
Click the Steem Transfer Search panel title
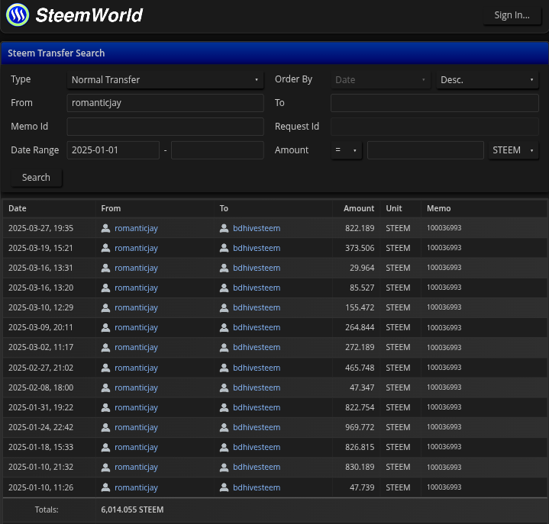[57, 53]
